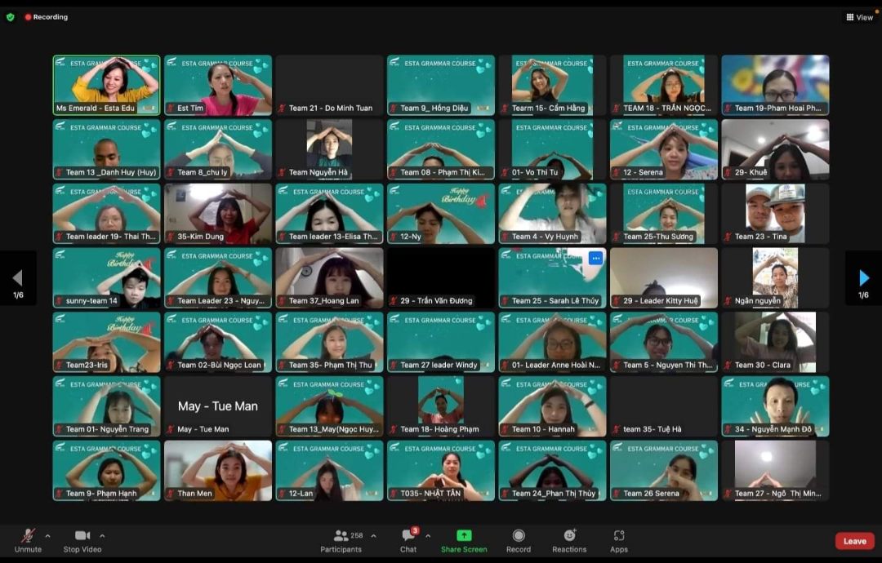Open the Reactions menu
The width and height of the screenshot is (882, 563).
(569, 536)
